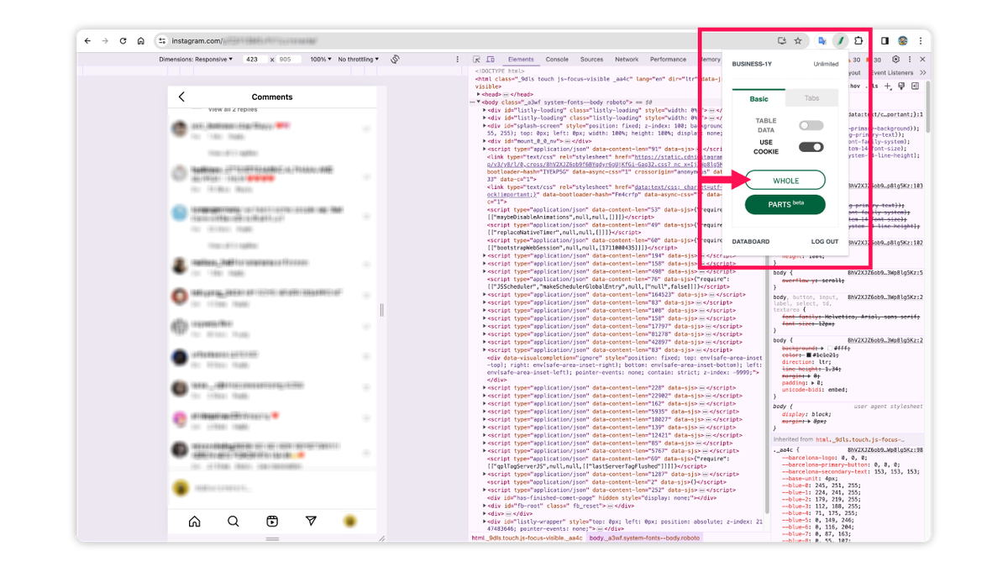The width and height of the screenshot is (1008, 572).
Task: Switch to the Performance tab
Action: (x=668, y=60)
